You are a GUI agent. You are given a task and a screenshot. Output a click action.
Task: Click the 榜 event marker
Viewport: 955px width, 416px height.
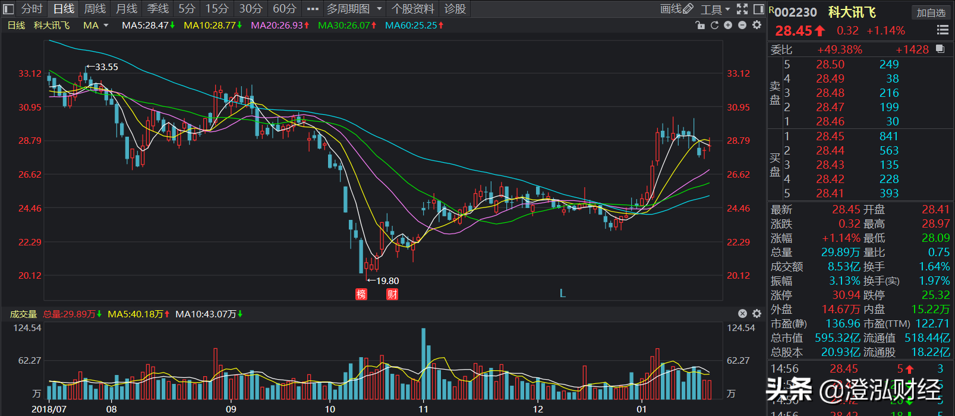click(361, 294)
